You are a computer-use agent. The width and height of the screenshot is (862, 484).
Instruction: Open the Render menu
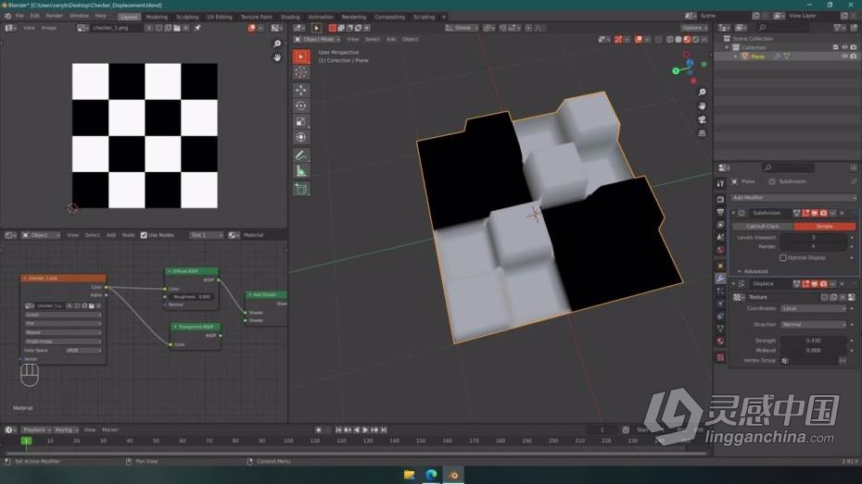click(x=54, y=16)
